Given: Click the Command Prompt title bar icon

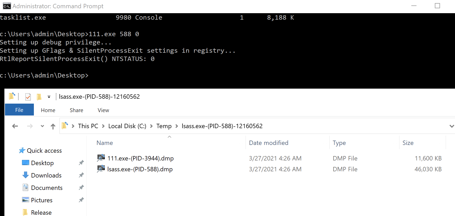Looking at the screenshot, I should click(x=7, y=6).
